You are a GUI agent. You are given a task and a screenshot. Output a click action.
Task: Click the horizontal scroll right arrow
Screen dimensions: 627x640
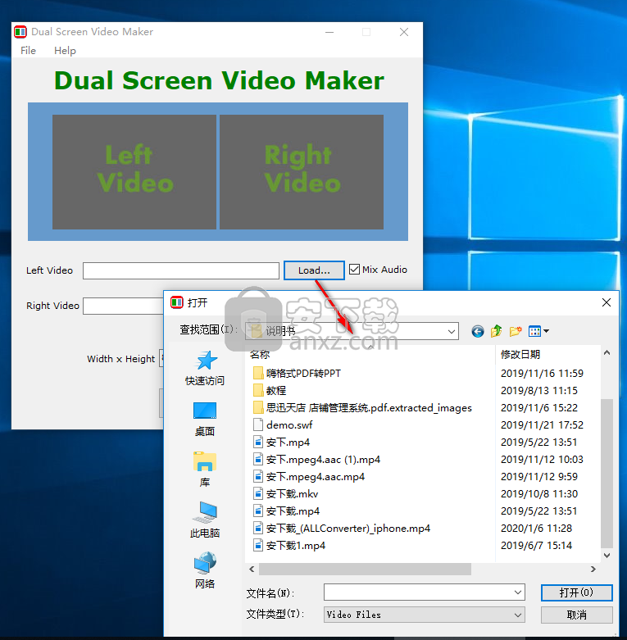click(593, 569)
